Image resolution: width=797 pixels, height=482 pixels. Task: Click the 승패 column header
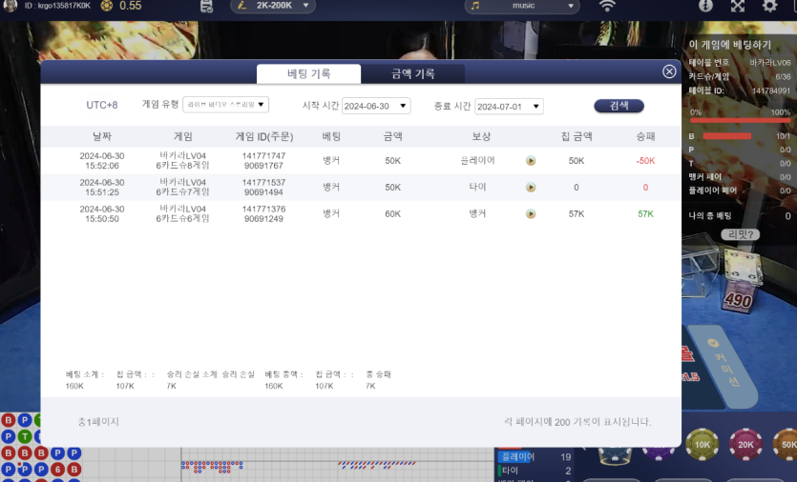(x=645, y=136)
